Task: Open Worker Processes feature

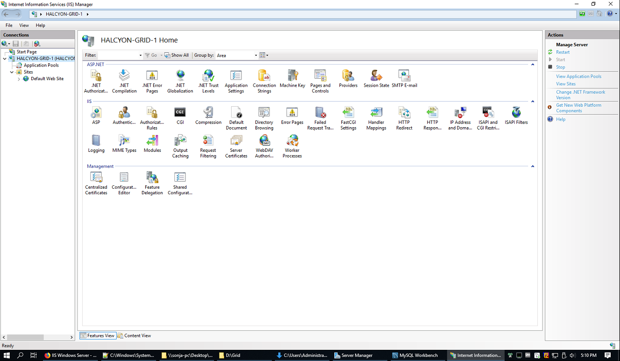Action: click(x=292, y=146)
